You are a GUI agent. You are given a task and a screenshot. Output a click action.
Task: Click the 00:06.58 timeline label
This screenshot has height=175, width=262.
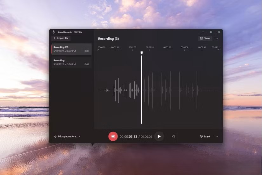click(185, 47)
